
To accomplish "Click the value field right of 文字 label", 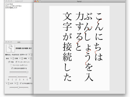I will (15, 83).
